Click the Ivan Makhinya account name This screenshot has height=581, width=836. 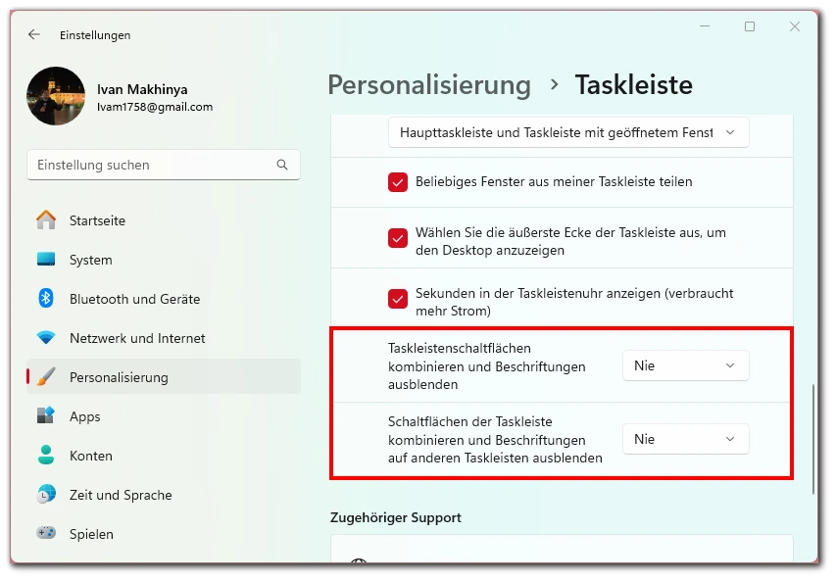[x=142, y=89]
